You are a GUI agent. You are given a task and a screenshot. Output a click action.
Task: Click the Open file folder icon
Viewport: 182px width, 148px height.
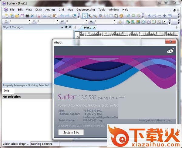coord(17,15)
